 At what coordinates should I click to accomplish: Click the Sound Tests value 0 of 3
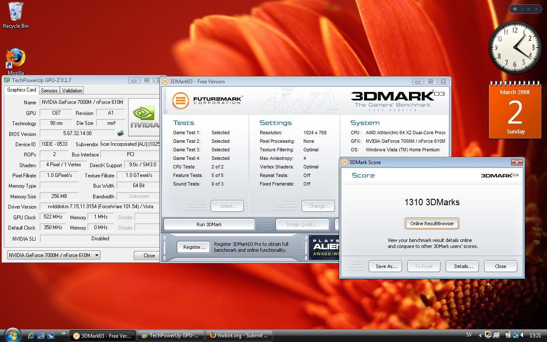click(218, 184)
